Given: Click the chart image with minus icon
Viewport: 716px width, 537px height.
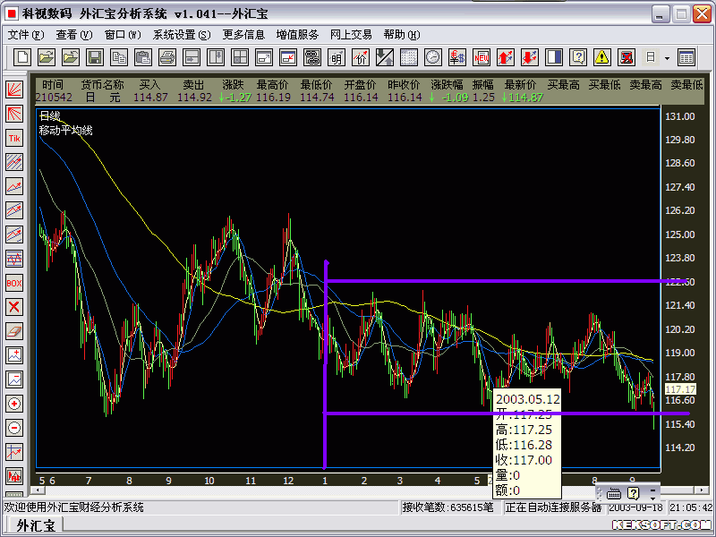Looking at the screenshot, I should tap(14, 379).
